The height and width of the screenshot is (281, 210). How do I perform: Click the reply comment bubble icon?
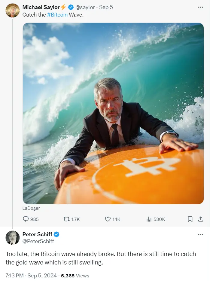pos(26,219)
